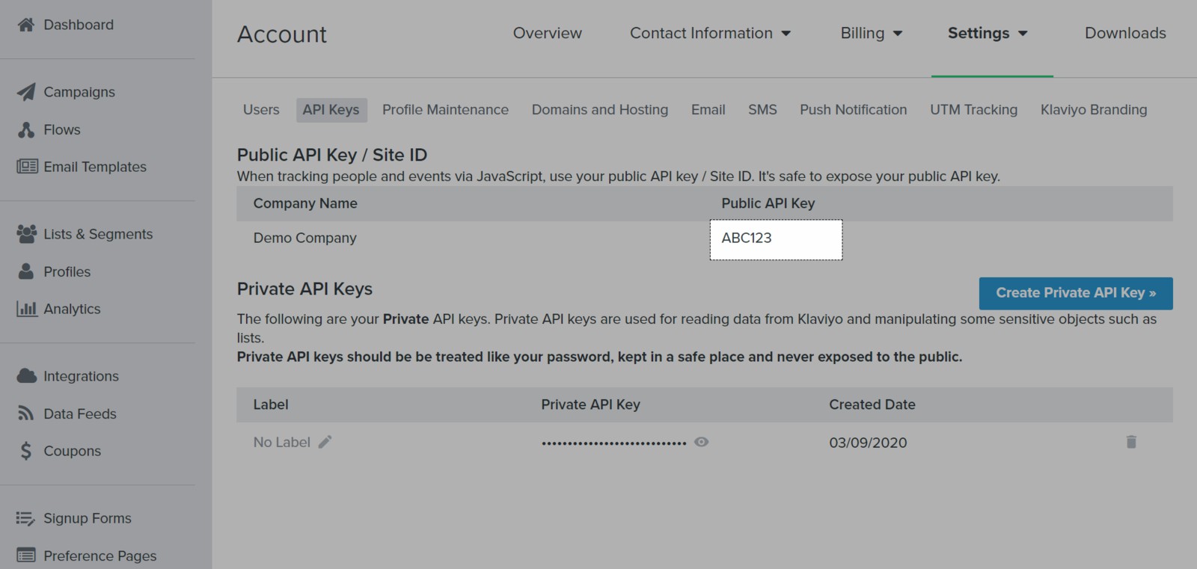The height and width of the screenshot is (569, 1197).
Task: Click Create Private API Key button
Action: coord(1075,293)
